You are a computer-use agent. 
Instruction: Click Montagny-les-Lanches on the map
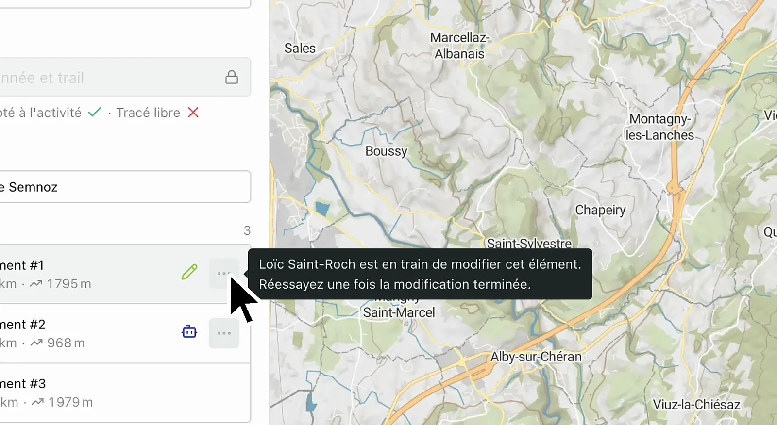coord(660,127)
